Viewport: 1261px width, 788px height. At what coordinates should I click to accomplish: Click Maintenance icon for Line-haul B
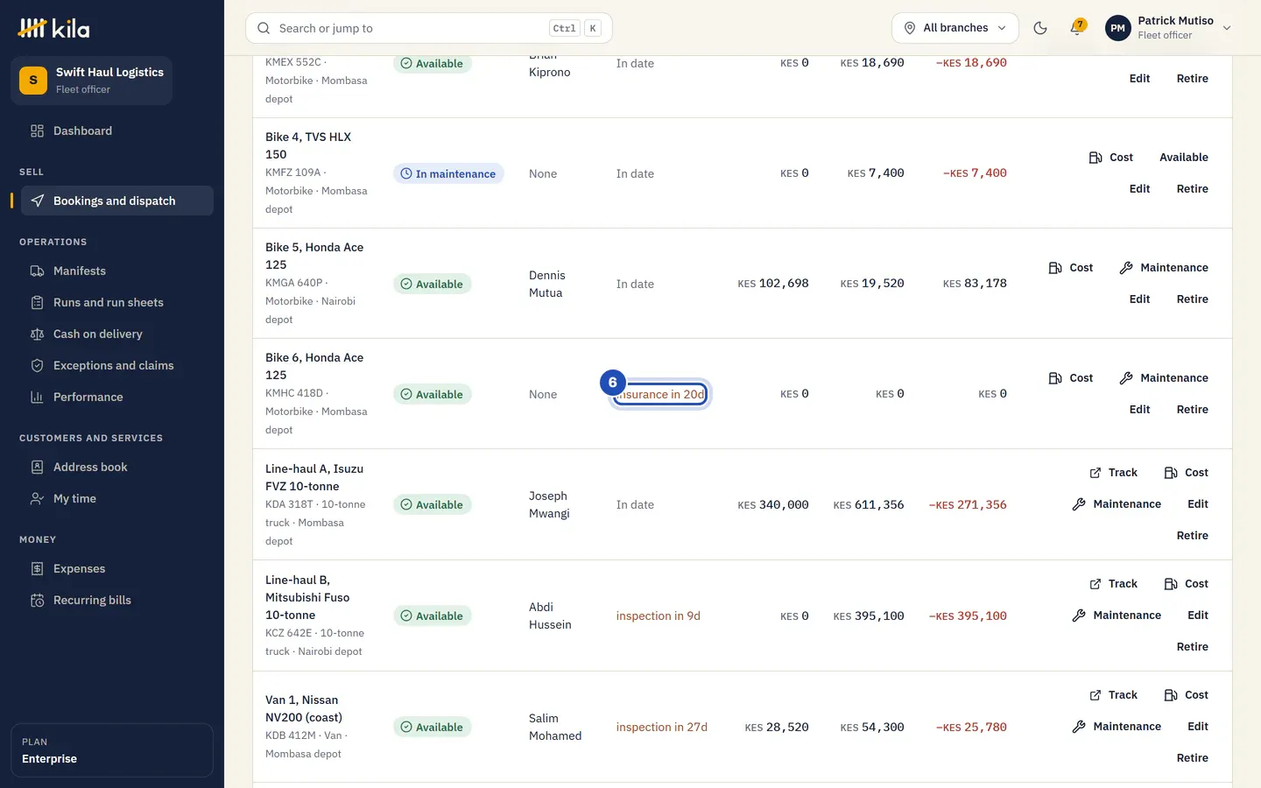click(1079, 616)
